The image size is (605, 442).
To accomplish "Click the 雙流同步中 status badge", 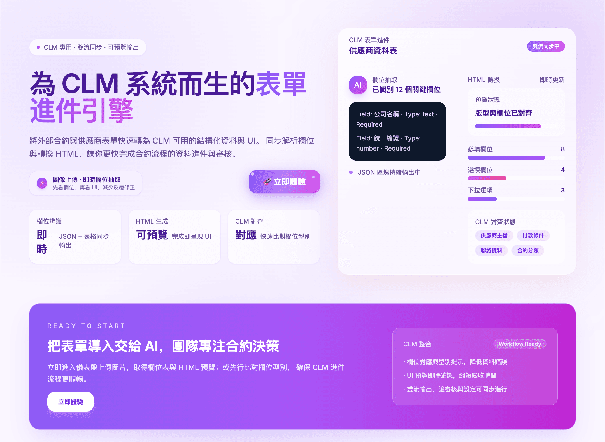I will [546, 46].
